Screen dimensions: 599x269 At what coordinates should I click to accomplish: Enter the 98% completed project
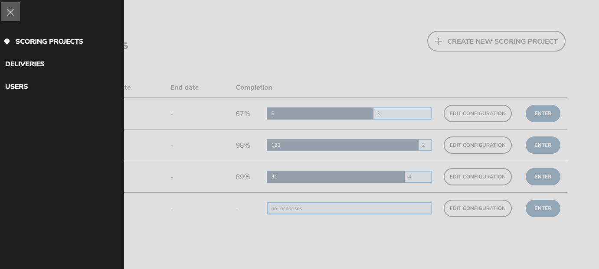[x=543, y=145]
